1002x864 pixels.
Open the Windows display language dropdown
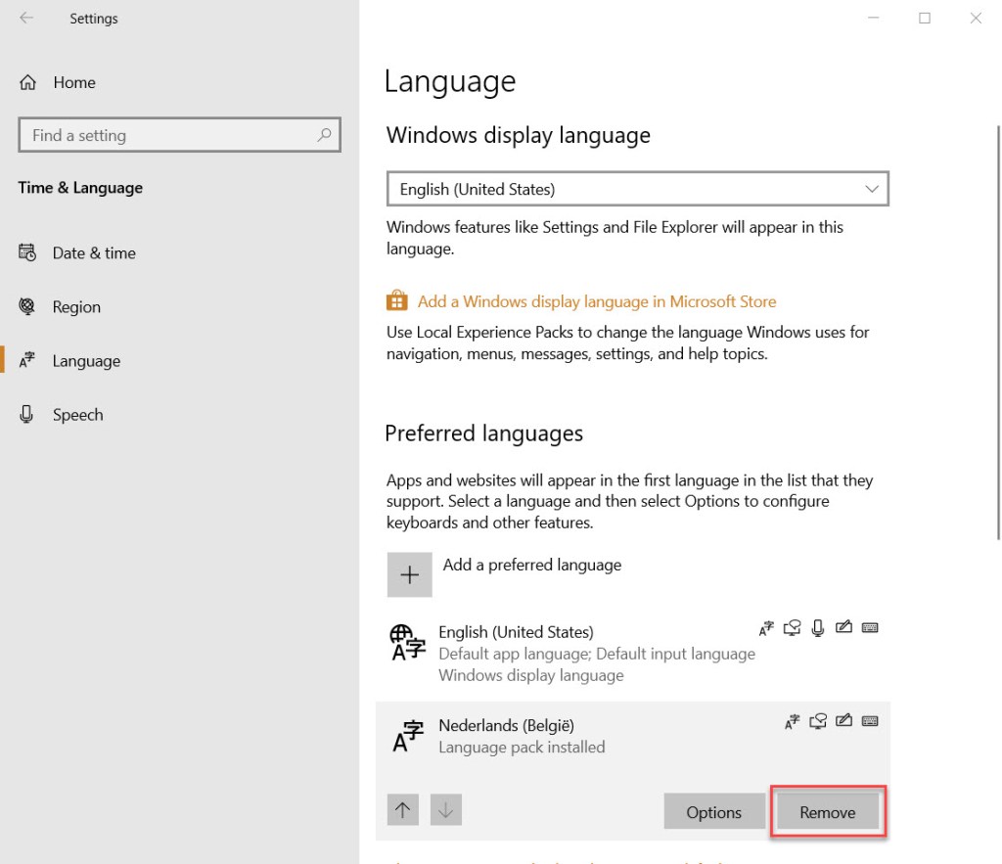click(x=636, y=189)
